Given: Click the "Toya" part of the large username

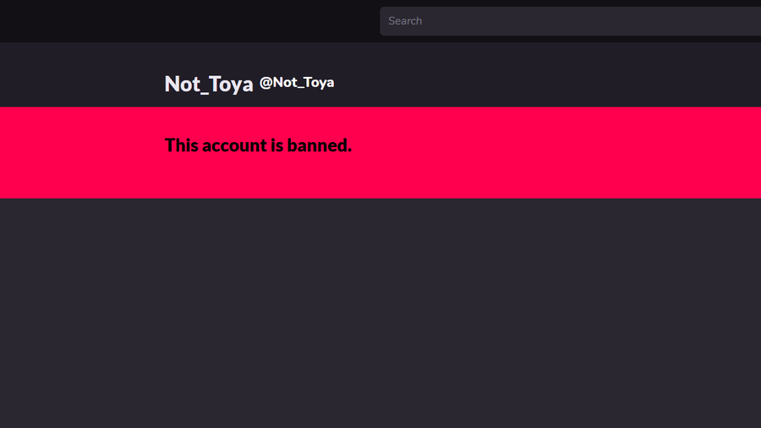Looking at the screenshot, I should 233,85.
